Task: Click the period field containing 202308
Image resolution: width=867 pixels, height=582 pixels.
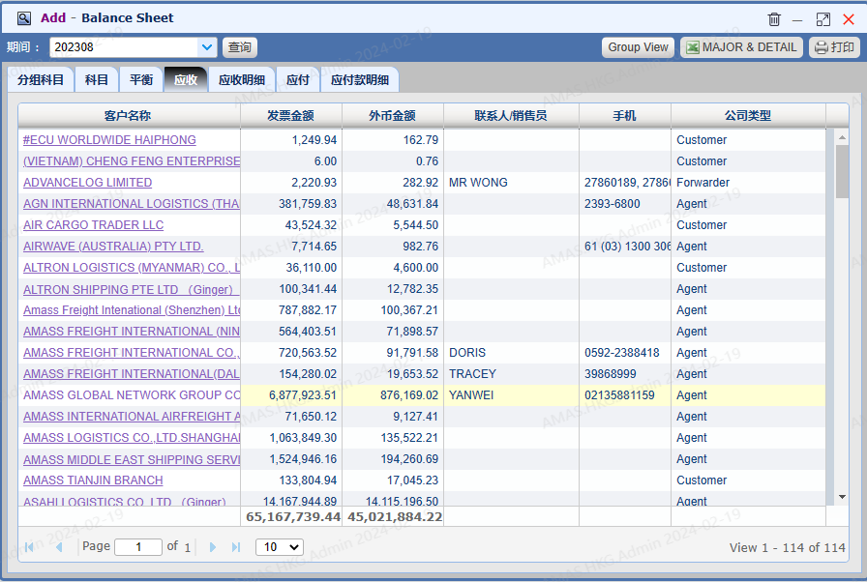Action: coord(124,47)
